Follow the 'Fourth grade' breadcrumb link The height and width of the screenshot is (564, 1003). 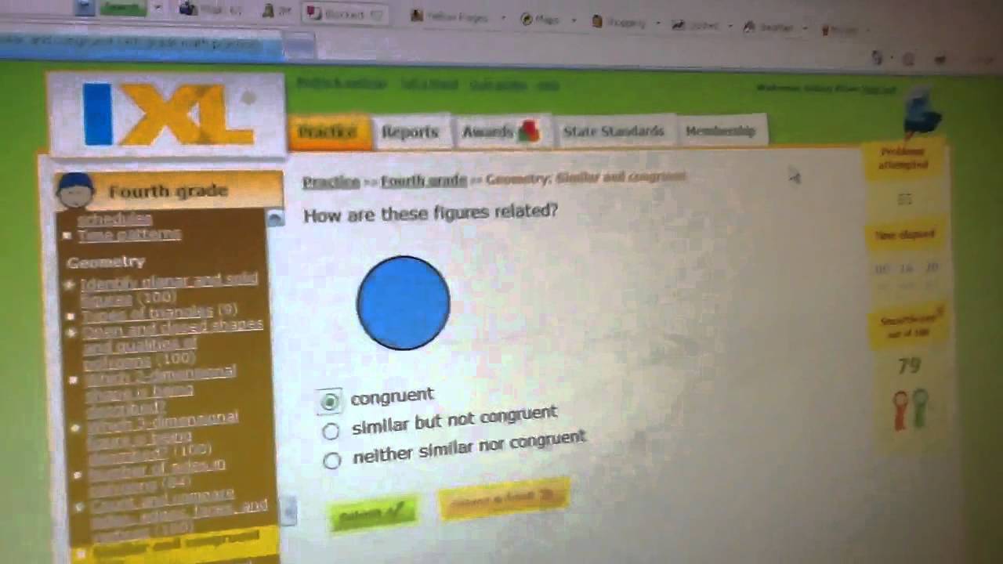424,181
